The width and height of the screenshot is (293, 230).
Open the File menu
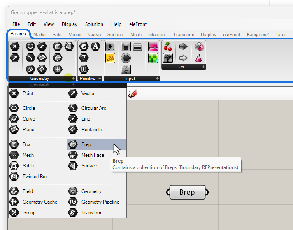[16, 24]
